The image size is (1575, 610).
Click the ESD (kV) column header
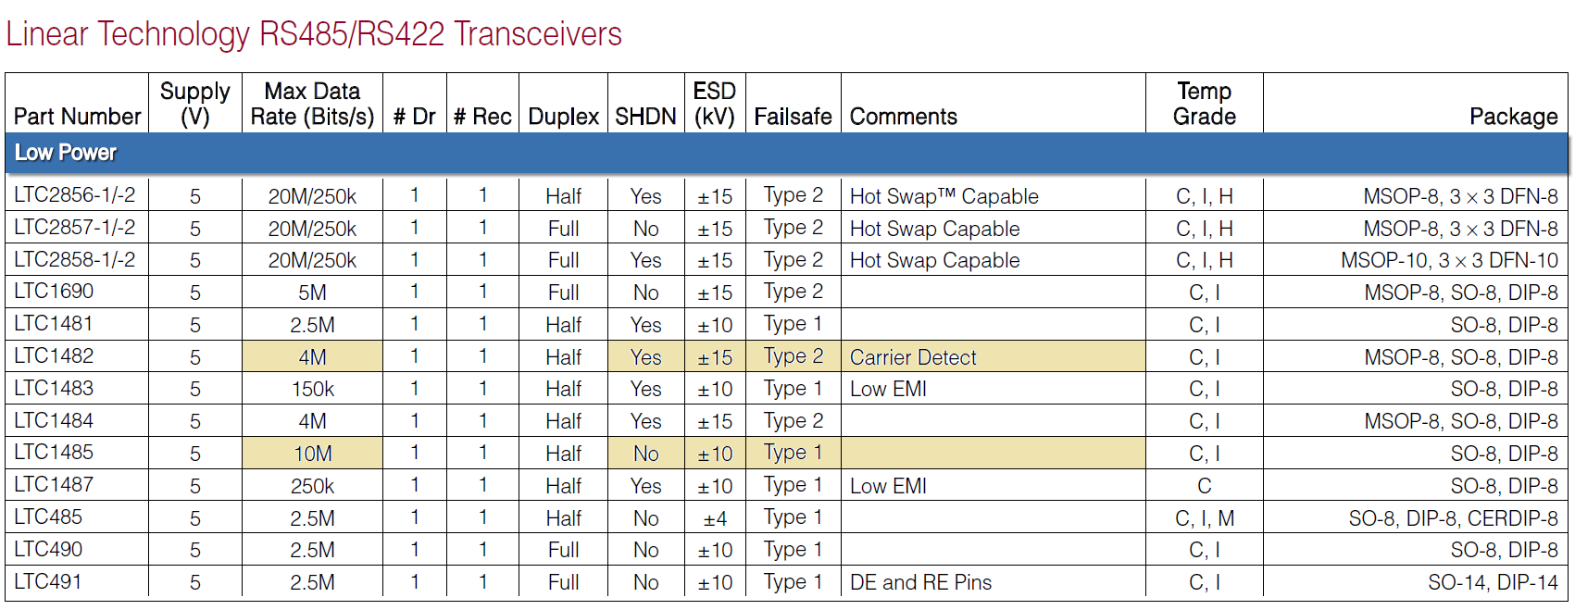pyautogui.click(x=714, y=104)
